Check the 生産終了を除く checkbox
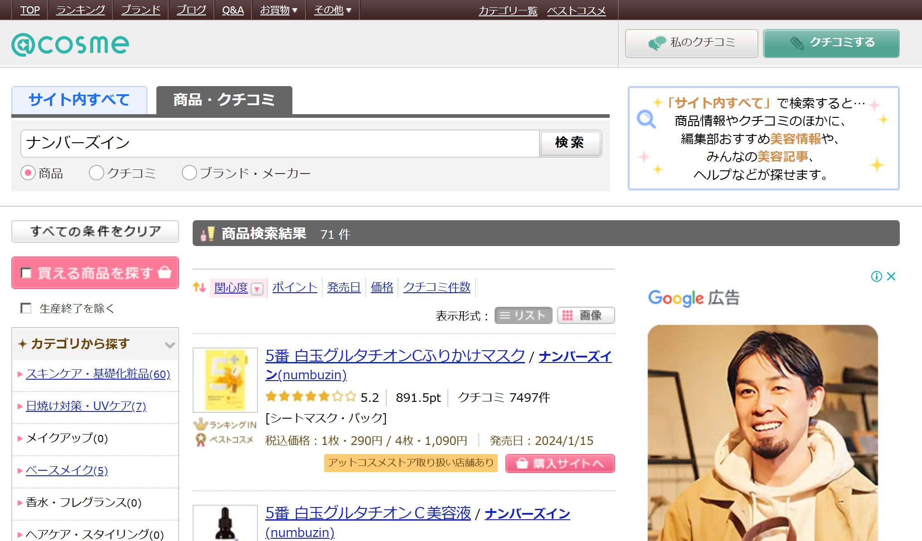Image resolution: width=922 pixels, height=541 pixels. (26, 309)
